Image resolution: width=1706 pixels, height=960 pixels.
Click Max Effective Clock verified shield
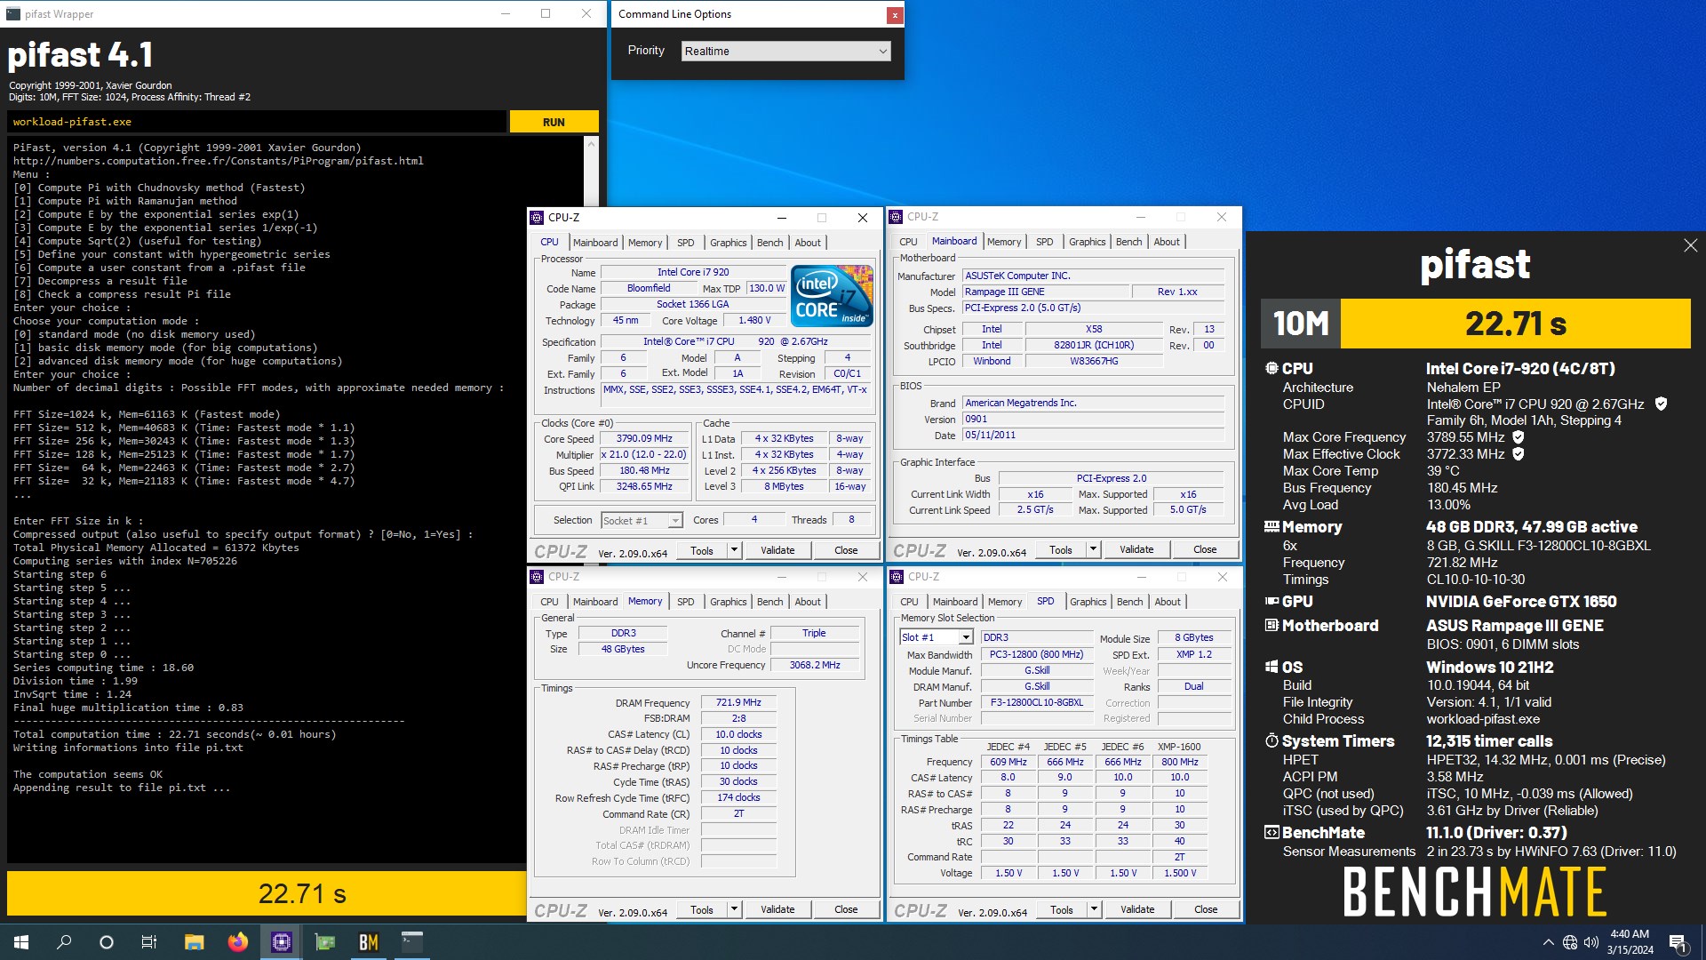click(1519, 453)
